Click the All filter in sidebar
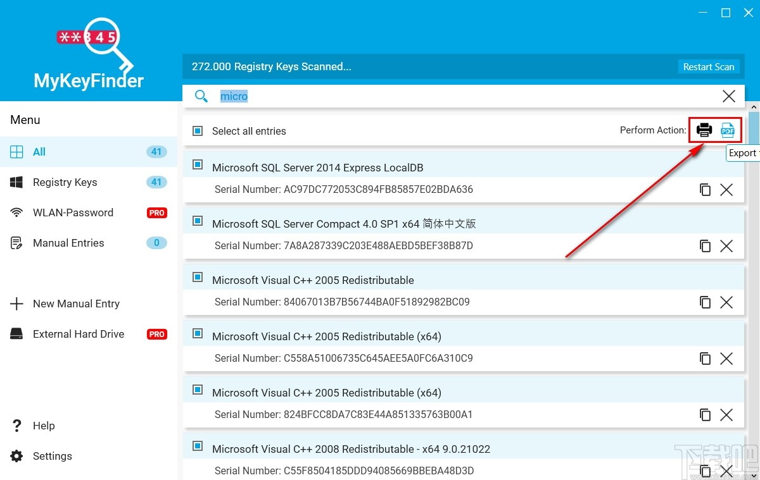Image resolution: width=760 pixels, height=480 pixels. point(39,152)
